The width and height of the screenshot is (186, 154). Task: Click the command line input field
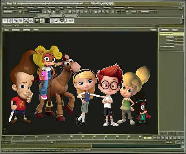pyautogui.click(x=47, y=146)
